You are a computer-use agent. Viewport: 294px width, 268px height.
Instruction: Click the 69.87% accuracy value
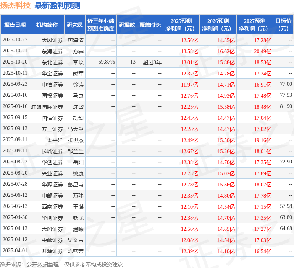(x=107, y=62)
